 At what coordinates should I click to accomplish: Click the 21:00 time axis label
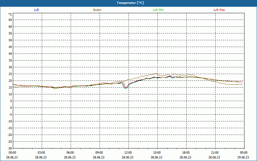coord(215,153)
